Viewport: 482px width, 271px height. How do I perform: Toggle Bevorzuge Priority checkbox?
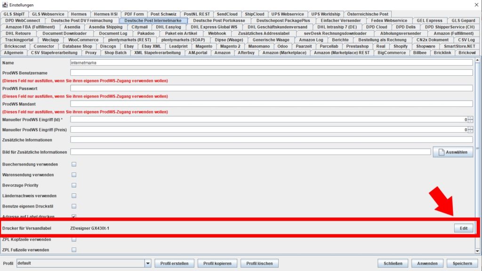74,185
